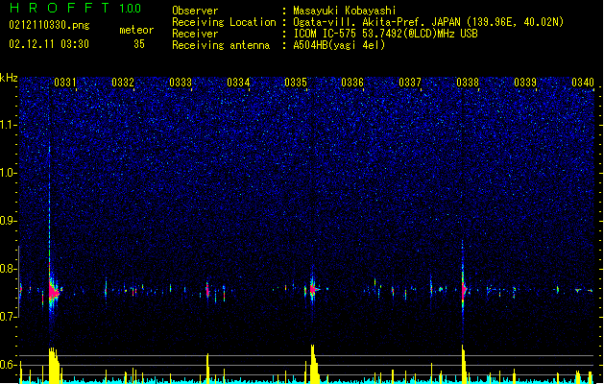Click the Ogata-vill. Akita-Pref. JAPAN location text
This screenshot has height=384, width=604.
(428, 22)
